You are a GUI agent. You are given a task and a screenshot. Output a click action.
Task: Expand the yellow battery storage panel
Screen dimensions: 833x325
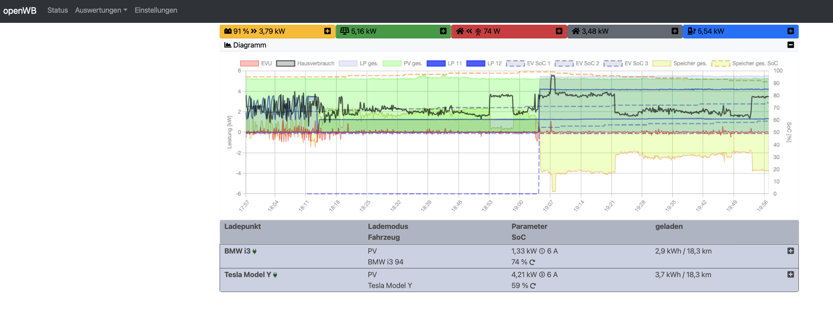[328, 31]
